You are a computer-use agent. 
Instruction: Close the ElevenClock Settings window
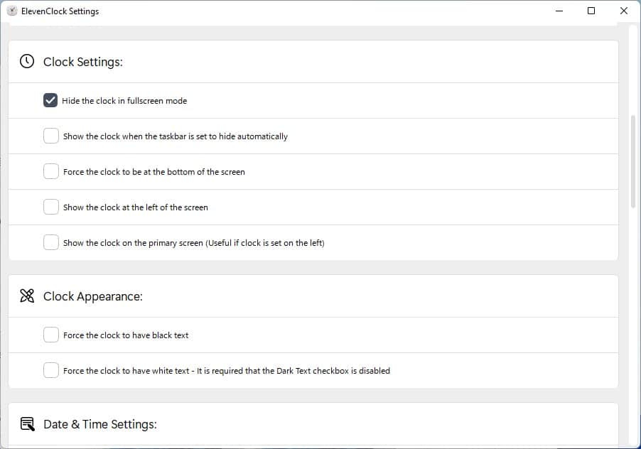623,11
